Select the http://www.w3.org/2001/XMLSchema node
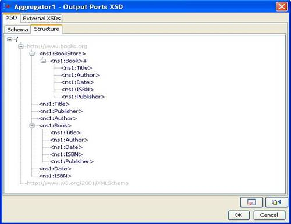Screen dimensions: 291x224 click(77, 183)
